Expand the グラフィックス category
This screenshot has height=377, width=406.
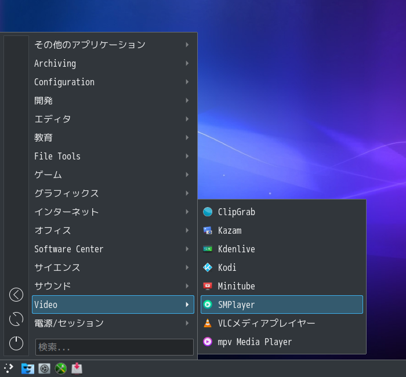(x=113, y=193)
